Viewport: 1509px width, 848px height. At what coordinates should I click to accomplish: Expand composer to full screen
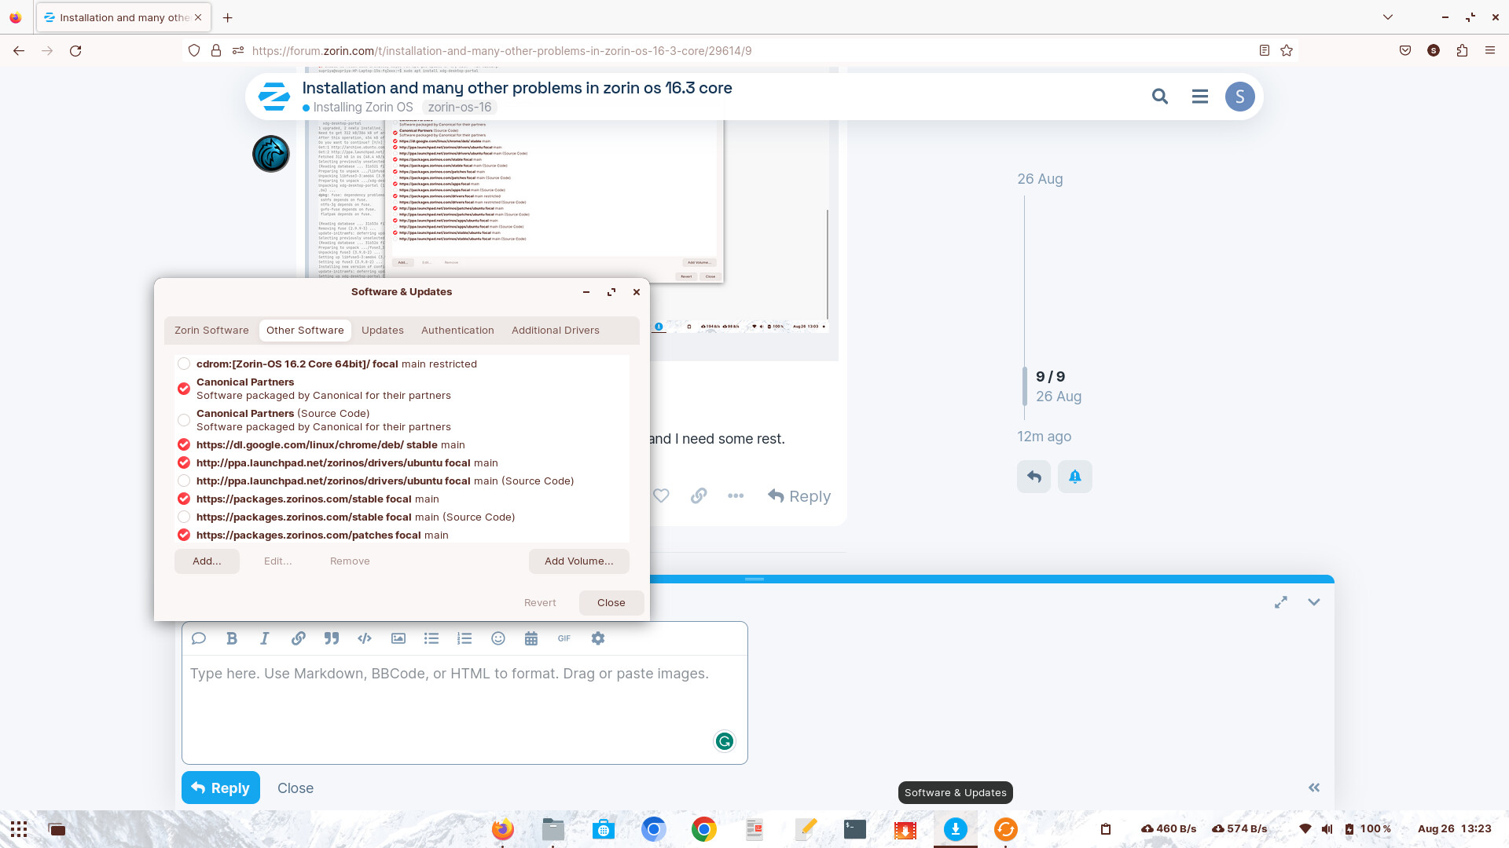(x=1281, y=602)
